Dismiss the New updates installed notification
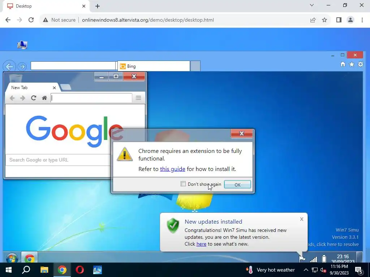 tap(302, 219)
